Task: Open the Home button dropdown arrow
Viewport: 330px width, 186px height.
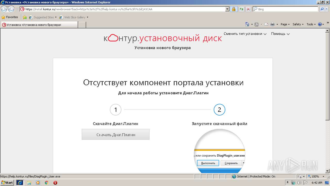Action: 252,24
